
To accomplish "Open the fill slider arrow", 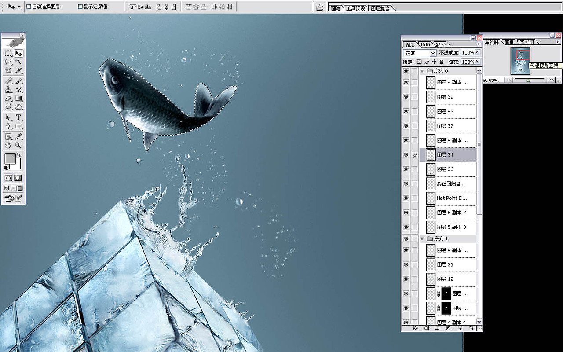I will (x=477, y=62).
